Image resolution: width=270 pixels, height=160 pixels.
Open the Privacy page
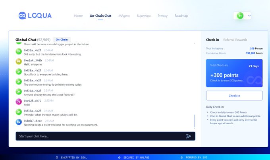pyautogui.click(x=162, y=15)
